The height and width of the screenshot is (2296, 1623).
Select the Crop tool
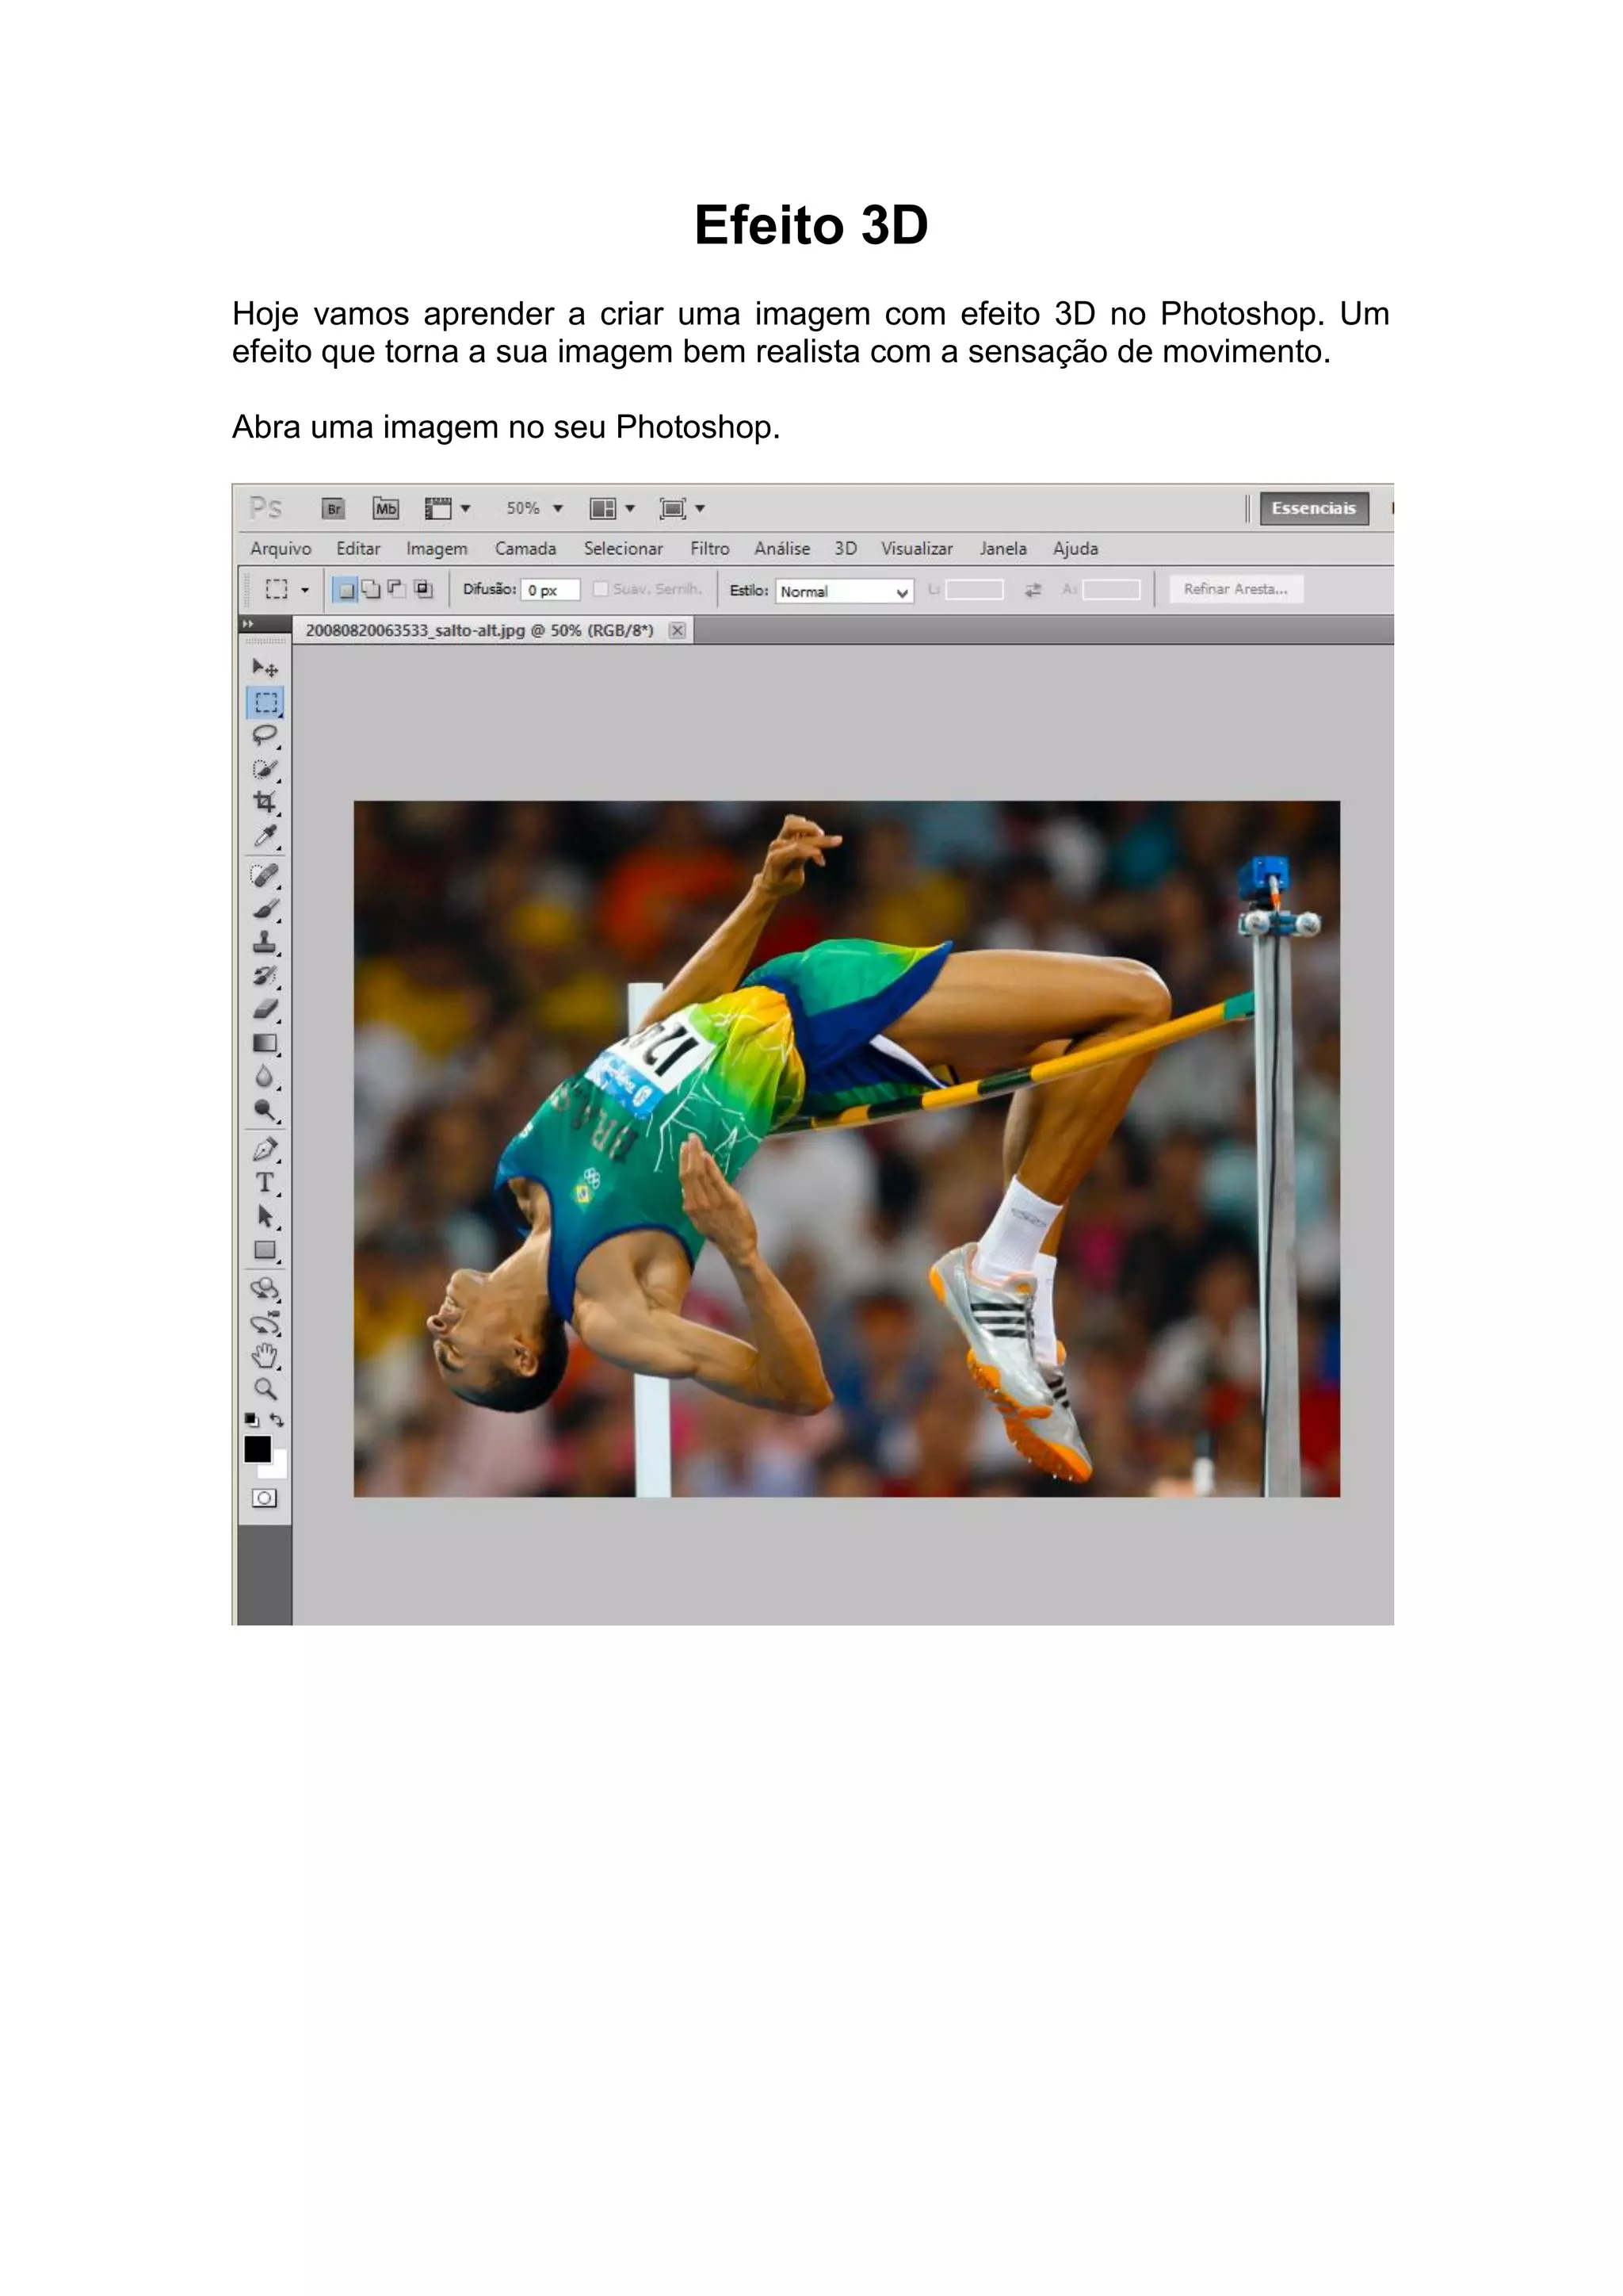[264, 802]
